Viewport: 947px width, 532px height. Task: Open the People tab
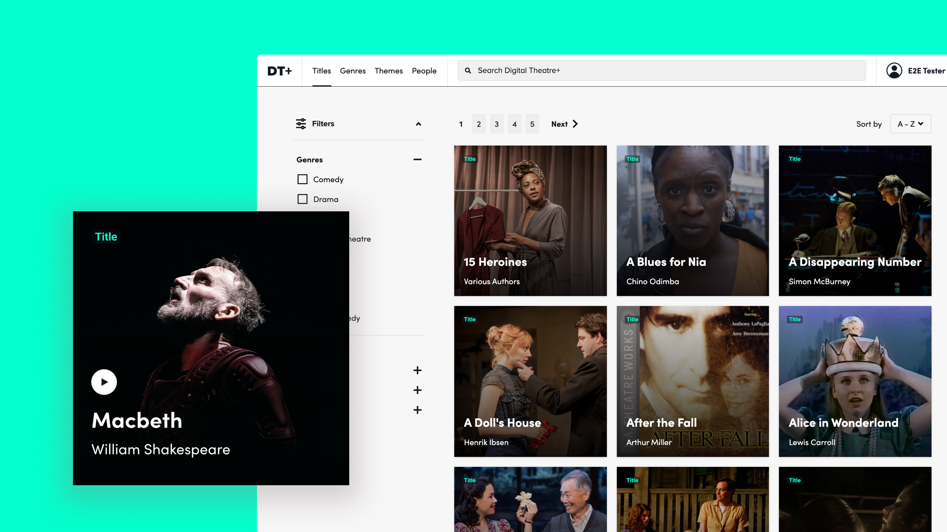click(x=424, y=71)
